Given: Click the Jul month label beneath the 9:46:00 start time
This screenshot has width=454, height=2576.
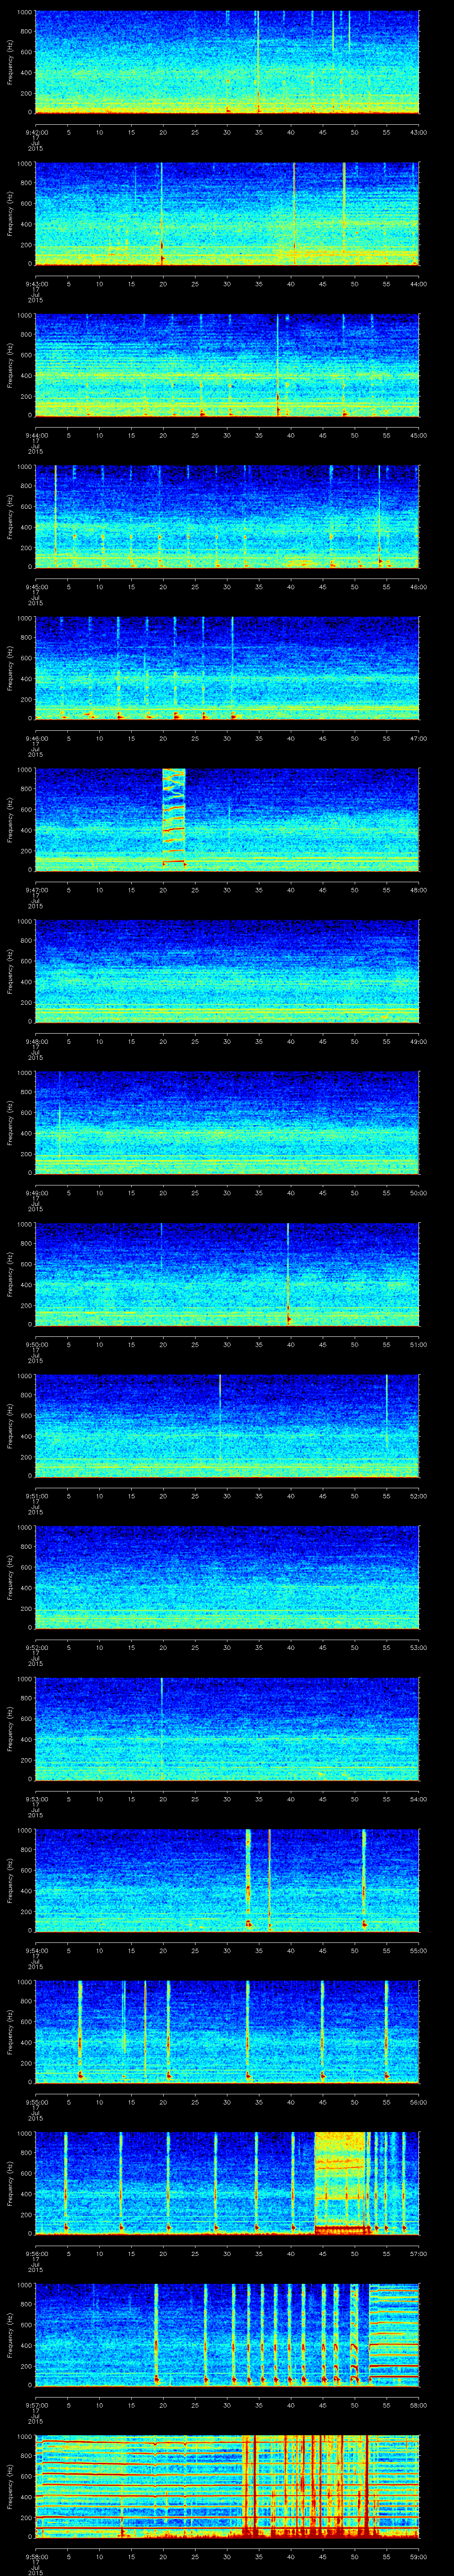Looking at the screenshot, I should (35, 749).
